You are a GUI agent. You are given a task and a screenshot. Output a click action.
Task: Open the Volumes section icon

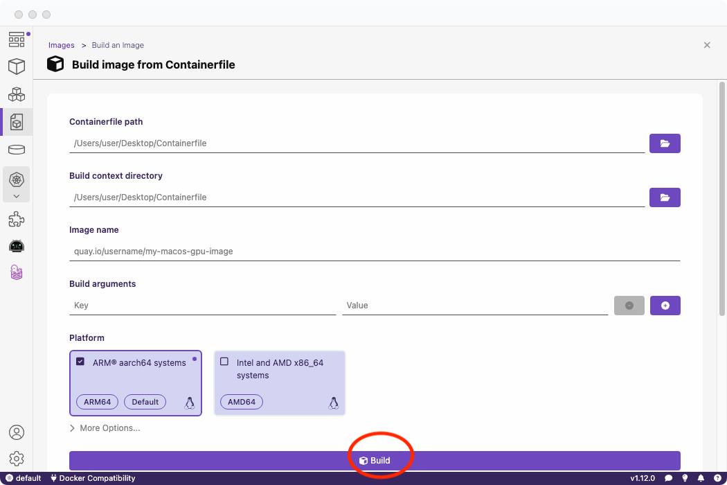[x=17, y=150]
